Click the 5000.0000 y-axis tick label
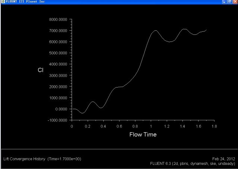The height and width of the screenshot is (169, 238). [x=58, y=53]
